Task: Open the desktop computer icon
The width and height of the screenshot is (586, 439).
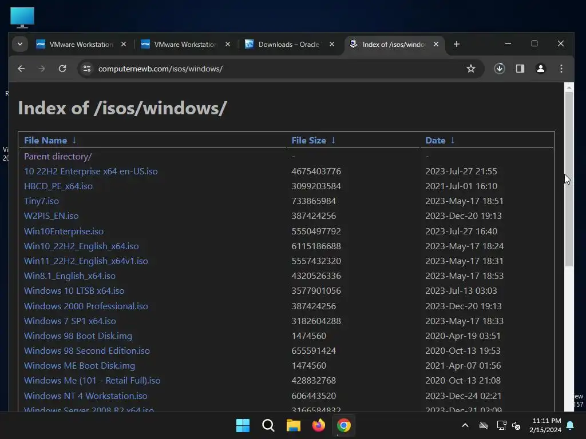Action: 22,17
